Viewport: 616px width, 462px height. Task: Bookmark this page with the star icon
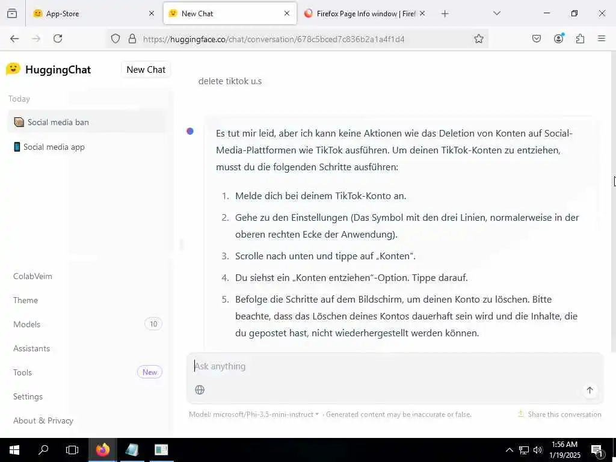pos(478,38)
